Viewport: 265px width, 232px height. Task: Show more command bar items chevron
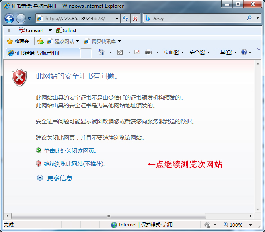258,49
